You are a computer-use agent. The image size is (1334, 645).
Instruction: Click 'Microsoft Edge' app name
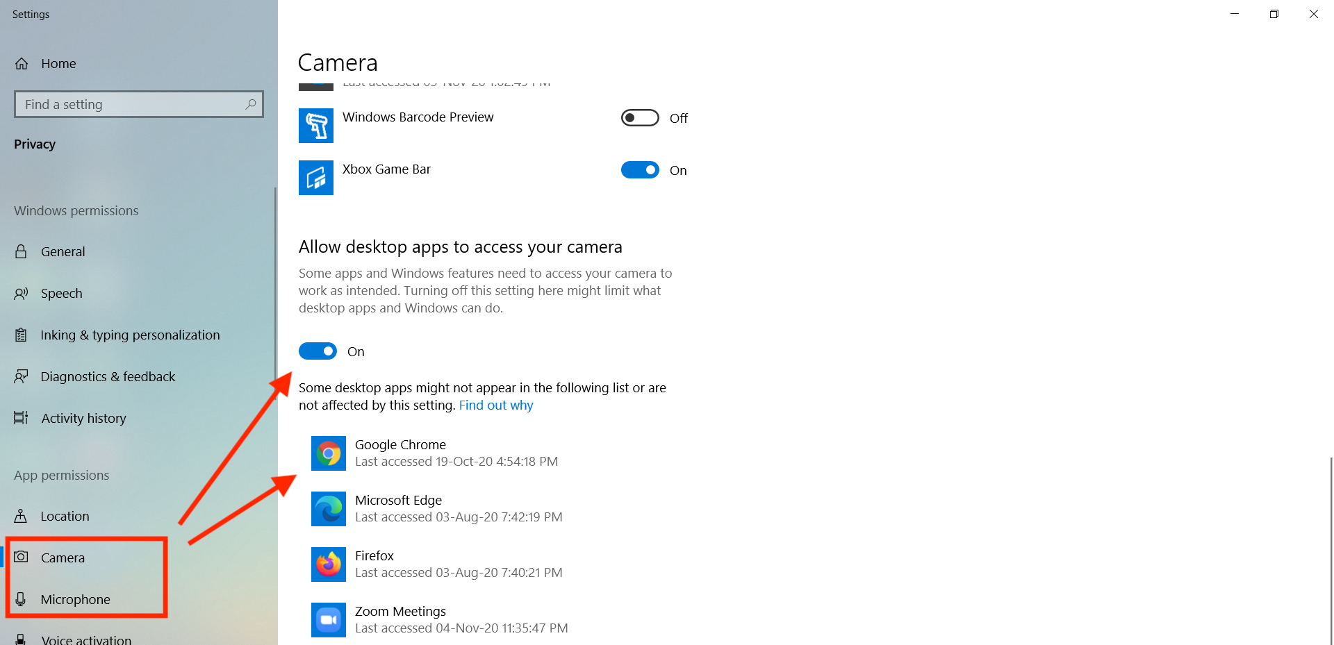click(398, 500)
